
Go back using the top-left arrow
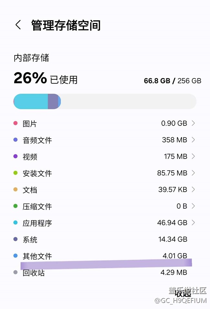click(18, 25)
